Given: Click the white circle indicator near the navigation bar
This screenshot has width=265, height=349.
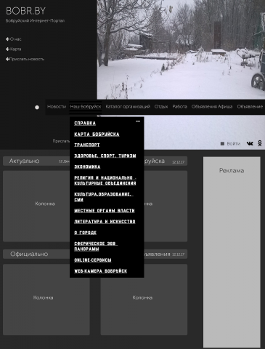Looking at the screenshot, I should [37, 107].
